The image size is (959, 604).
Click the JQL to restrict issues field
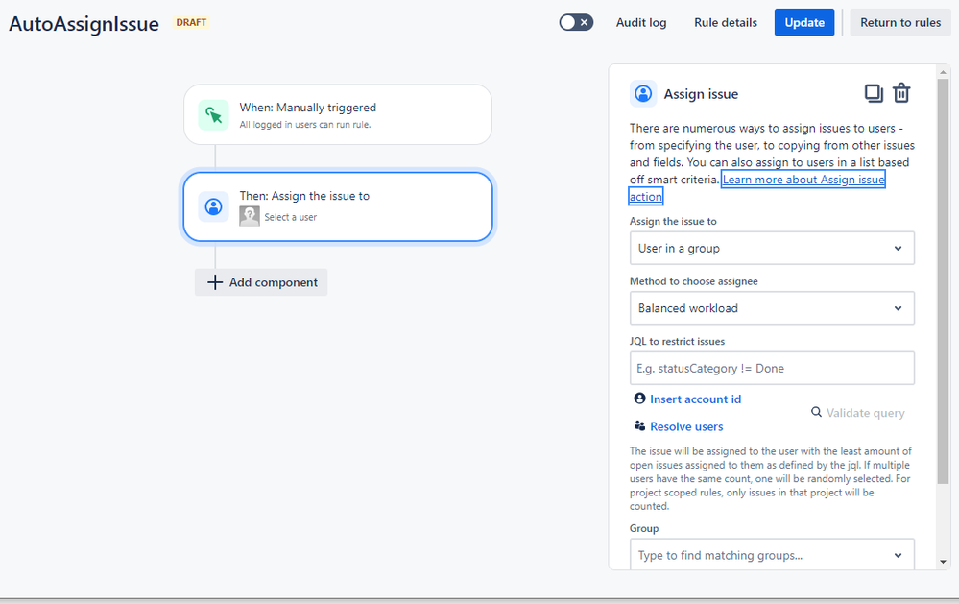(772, 368)
